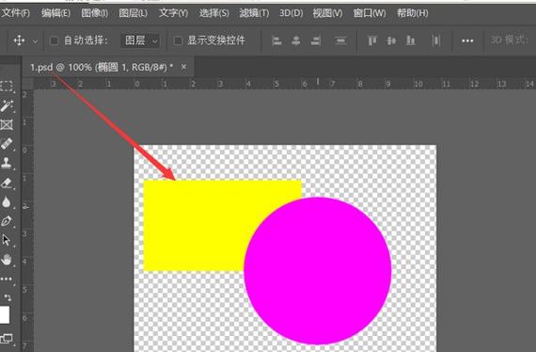Image resolution: width=536 pixels, height=352 pixels.
Task: Enable the 显示变换控件 checkbox
Action: pyautogui.click(x=178, y=41)
